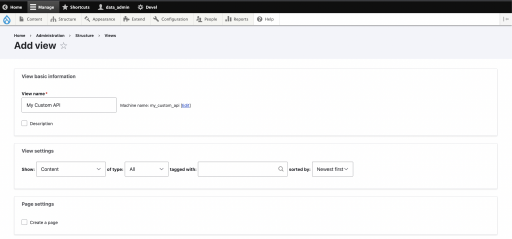
Task: Click the search icon in the tagged field
Action: pyautogui.click(x=281, y=169)
